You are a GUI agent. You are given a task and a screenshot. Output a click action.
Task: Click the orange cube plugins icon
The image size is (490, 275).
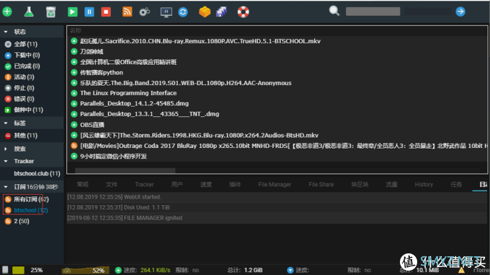coord(205,12)
